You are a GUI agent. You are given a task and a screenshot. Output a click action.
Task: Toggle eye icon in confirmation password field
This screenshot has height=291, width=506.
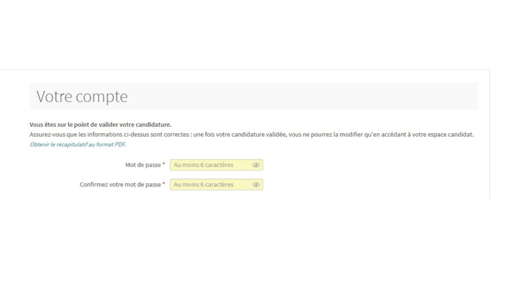[x=256, y=185]
